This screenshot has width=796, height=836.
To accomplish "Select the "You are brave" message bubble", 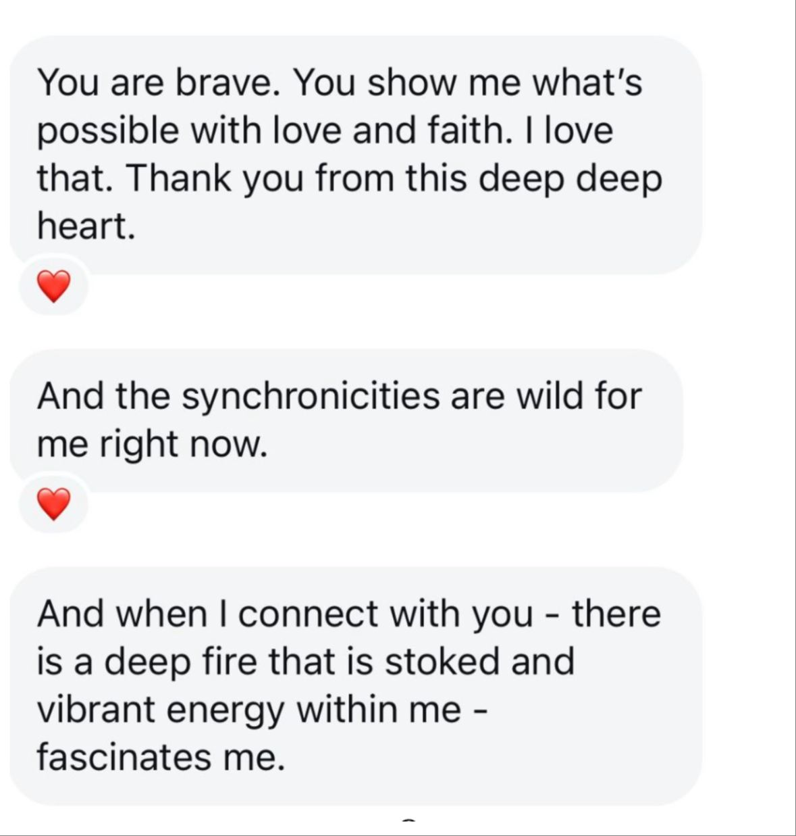I will [x=354, y=154].
